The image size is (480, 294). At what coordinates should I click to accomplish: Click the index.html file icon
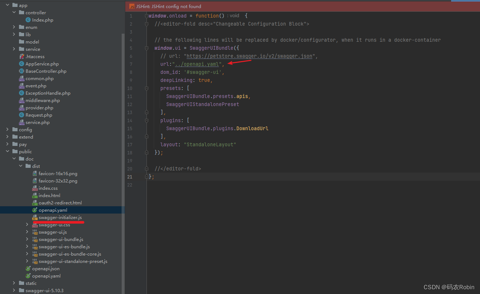[x=35, y=195]
